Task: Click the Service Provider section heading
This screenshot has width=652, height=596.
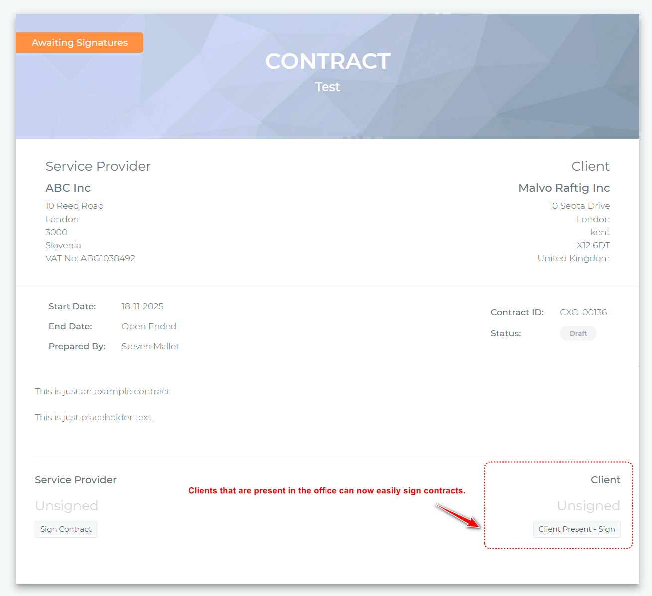Action: [x=98, y=166]
